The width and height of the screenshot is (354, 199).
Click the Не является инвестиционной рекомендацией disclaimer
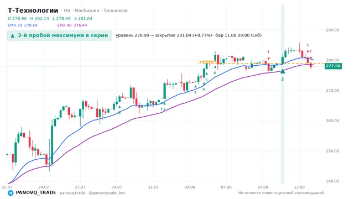pos(281,193)
